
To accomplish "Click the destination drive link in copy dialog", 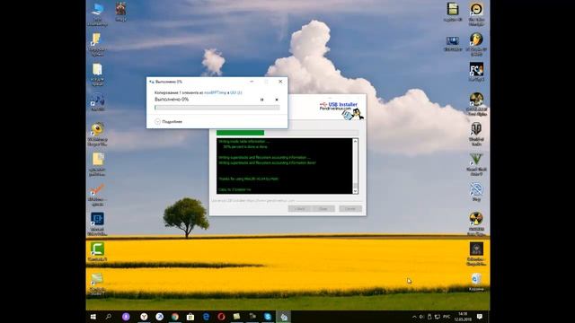I will tap(236, 92).
